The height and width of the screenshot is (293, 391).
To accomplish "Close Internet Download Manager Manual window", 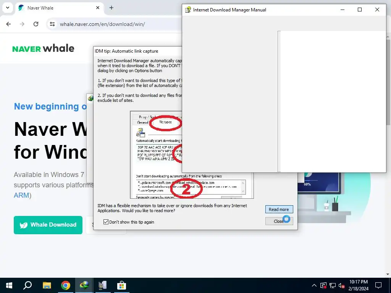I will (377, 10).
